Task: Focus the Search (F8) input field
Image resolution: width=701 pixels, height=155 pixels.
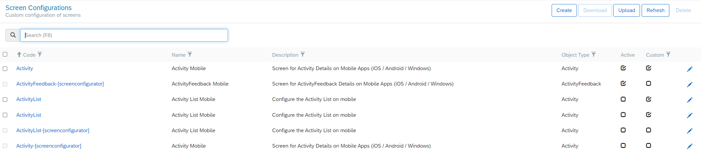Action: tap(124, 35)
